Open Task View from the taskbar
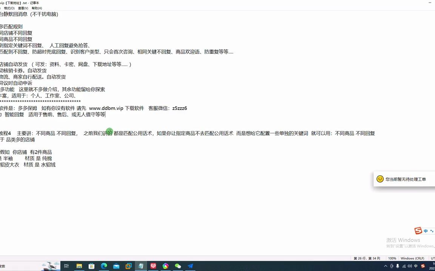Viewport: 435px width, 271px height. coord(66,266)
